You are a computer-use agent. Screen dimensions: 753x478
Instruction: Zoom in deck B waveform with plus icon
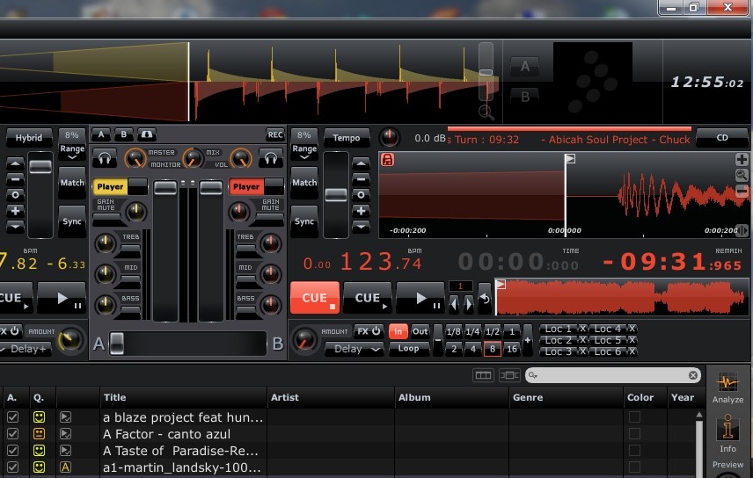[742, 159]
